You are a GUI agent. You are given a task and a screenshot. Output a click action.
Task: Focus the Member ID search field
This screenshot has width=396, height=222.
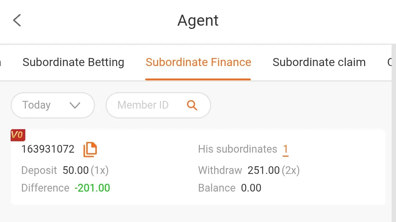tap(158, 105)
